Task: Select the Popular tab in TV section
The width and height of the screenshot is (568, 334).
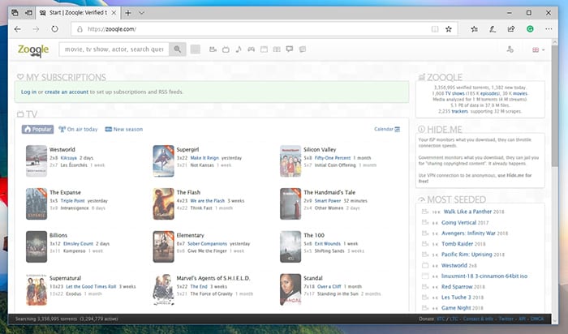Action: click(37, 129)
